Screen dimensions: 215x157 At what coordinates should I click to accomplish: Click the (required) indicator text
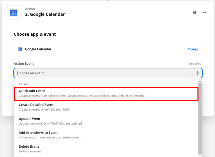click(195, 63)
